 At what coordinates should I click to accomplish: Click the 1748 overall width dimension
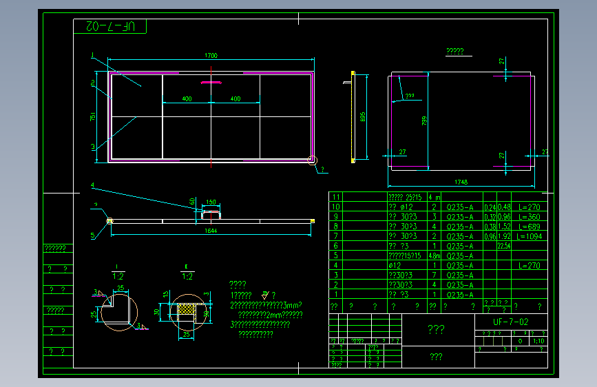click(x=461, y=182)
